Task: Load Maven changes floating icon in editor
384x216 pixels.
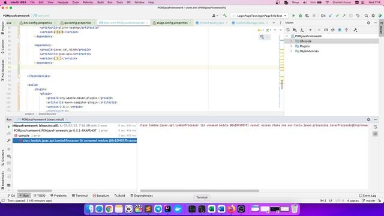Action: pos(262,37)
